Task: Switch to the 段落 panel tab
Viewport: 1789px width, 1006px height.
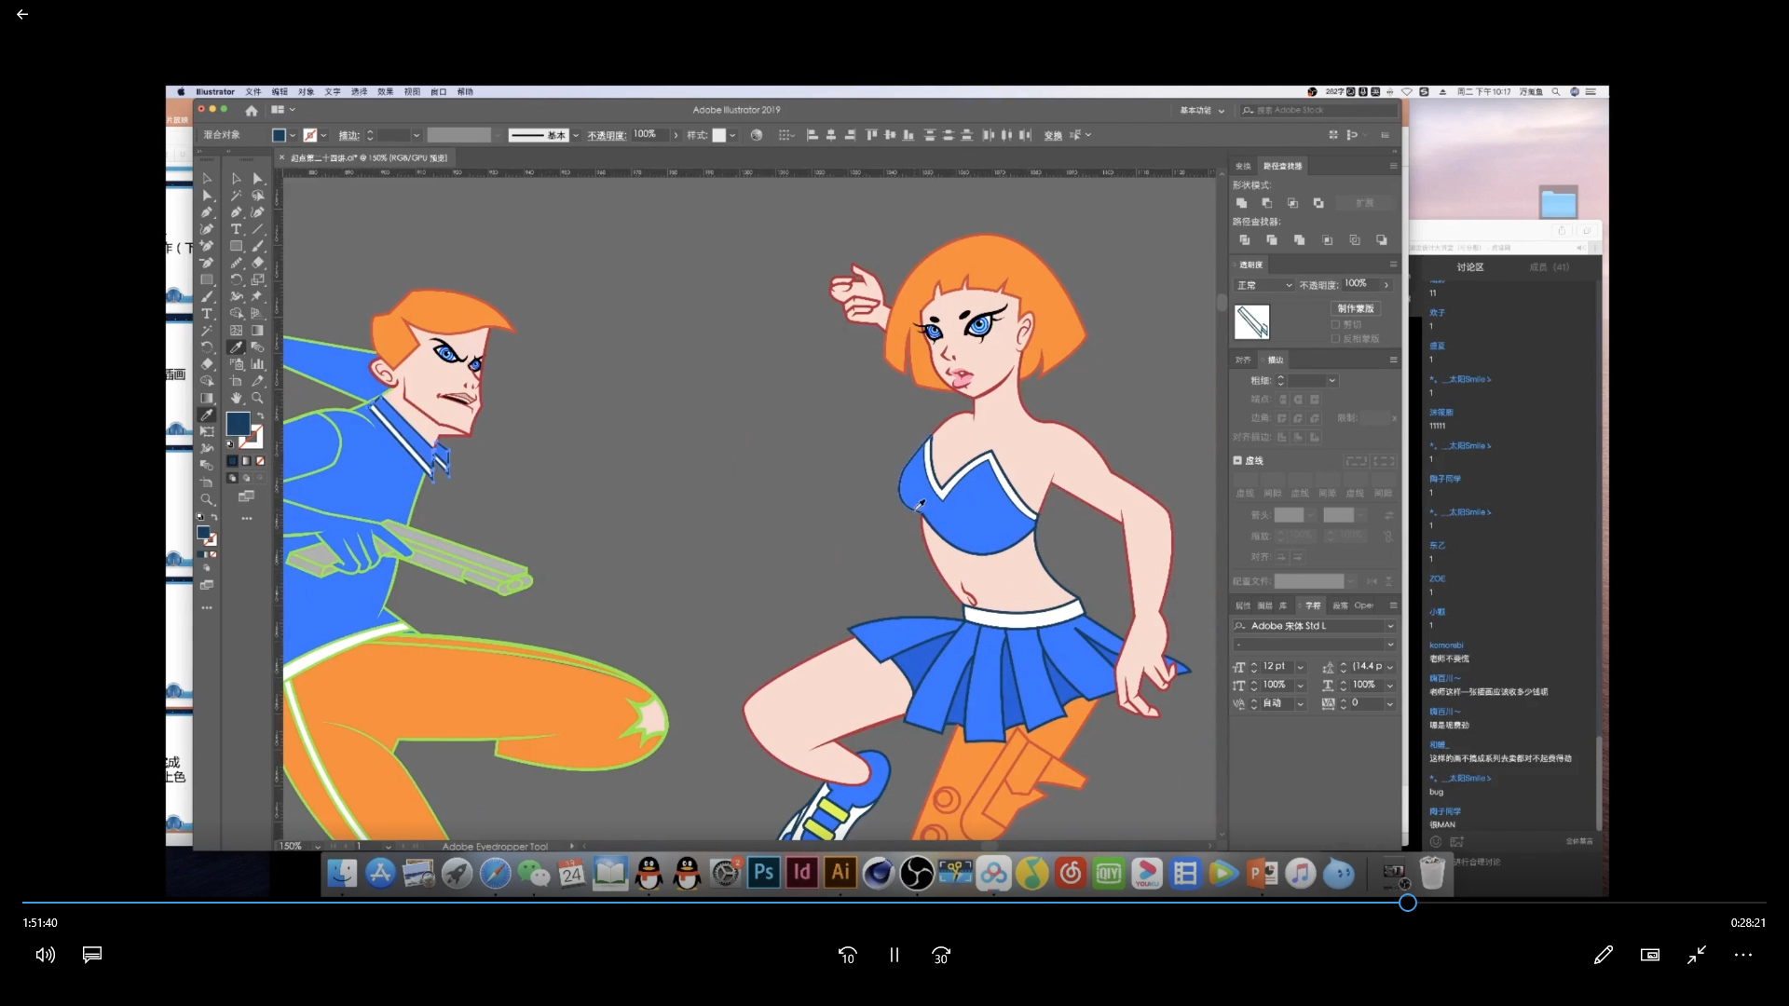Action: pyautogui.click(x=1340, y=605)
